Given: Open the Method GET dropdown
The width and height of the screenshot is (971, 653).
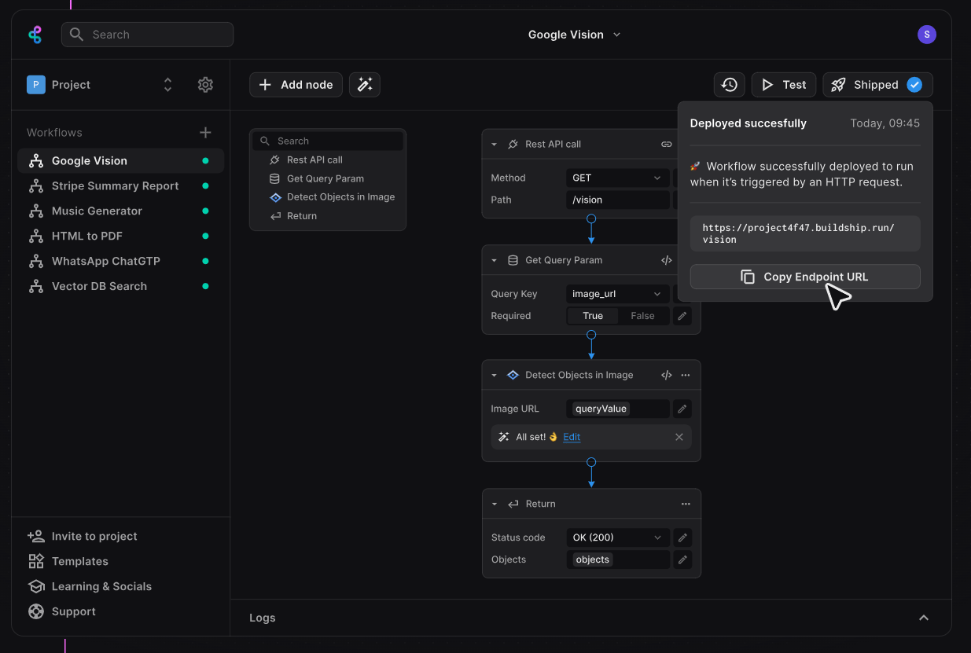Looking at the screenshot, I should coord(617,178).
